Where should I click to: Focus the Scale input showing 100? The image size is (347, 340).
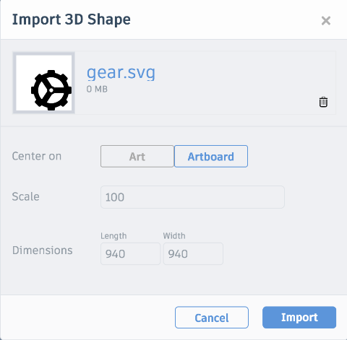pyautogui.click(x=192, y=197)
